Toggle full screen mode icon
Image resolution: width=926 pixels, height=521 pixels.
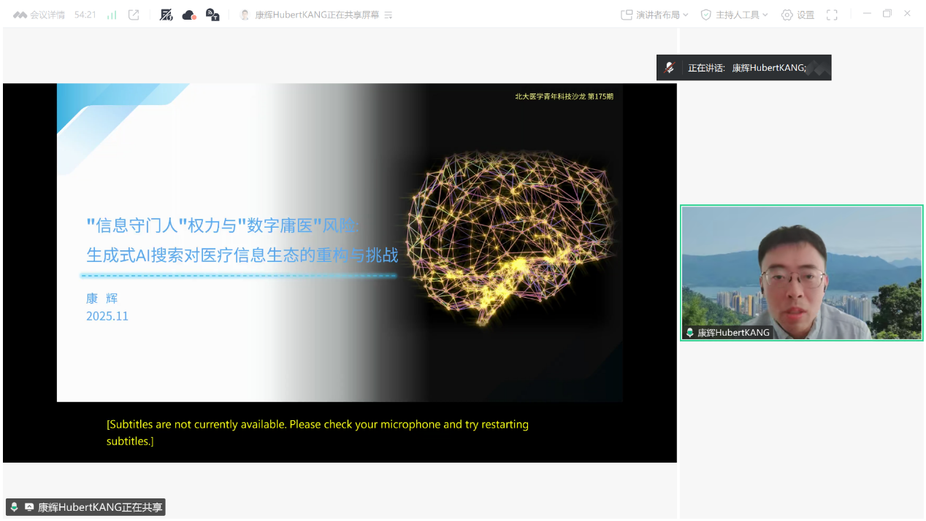coord(832,15)
